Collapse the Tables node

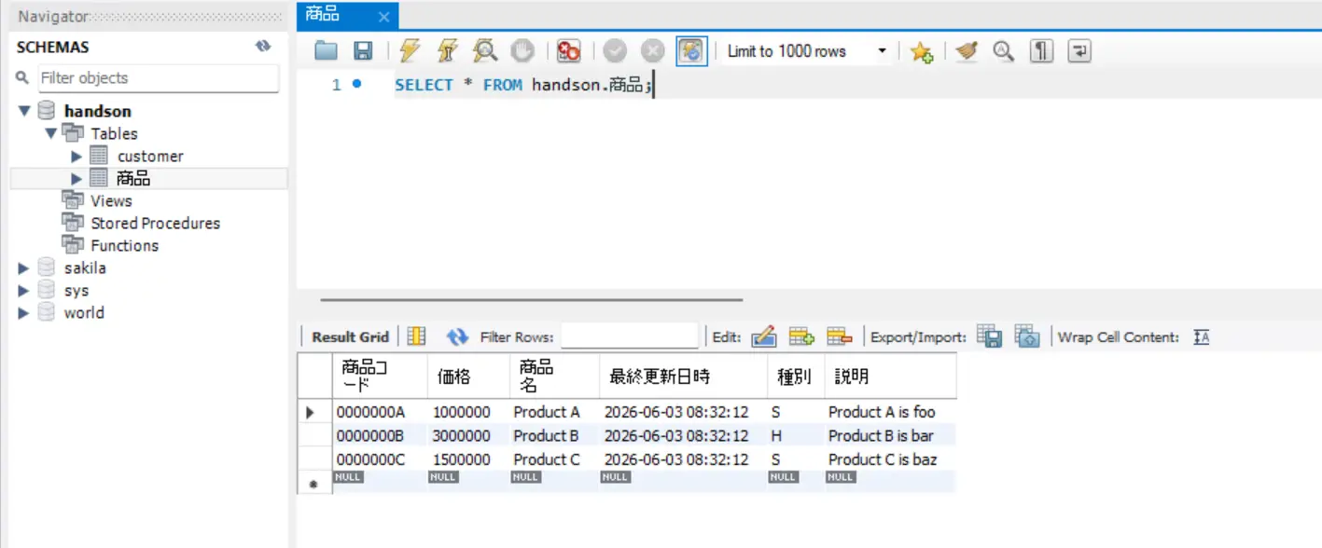pos(50,133)
